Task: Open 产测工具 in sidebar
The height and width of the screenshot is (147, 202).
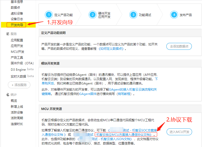Action: pos(17,57)
